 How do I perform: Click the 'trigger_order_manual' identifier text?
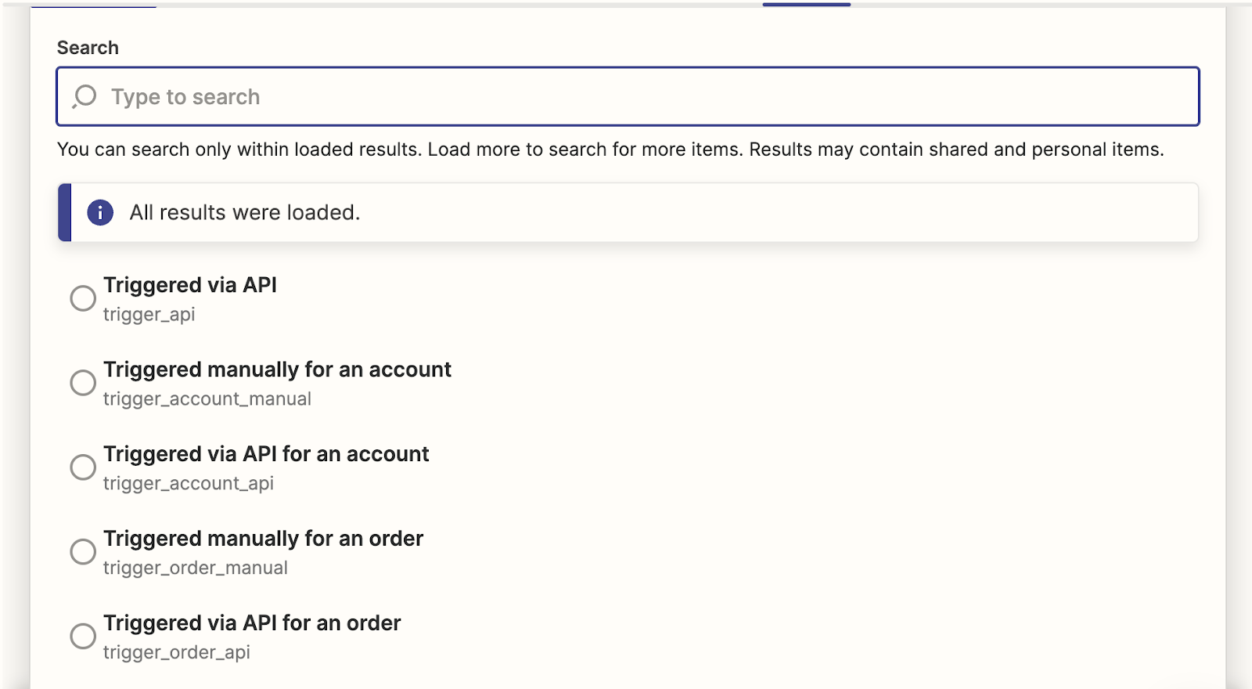click(196, 568)
